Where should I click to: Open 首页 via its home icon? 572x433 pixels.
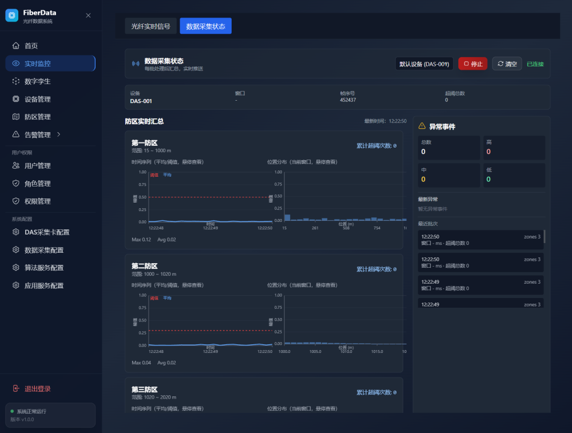click(16, 46)
